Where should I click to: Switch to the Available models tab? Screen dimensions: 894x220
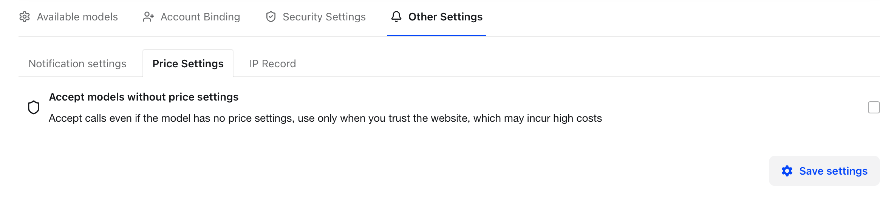pyautogui.click(x=77, y=17)
